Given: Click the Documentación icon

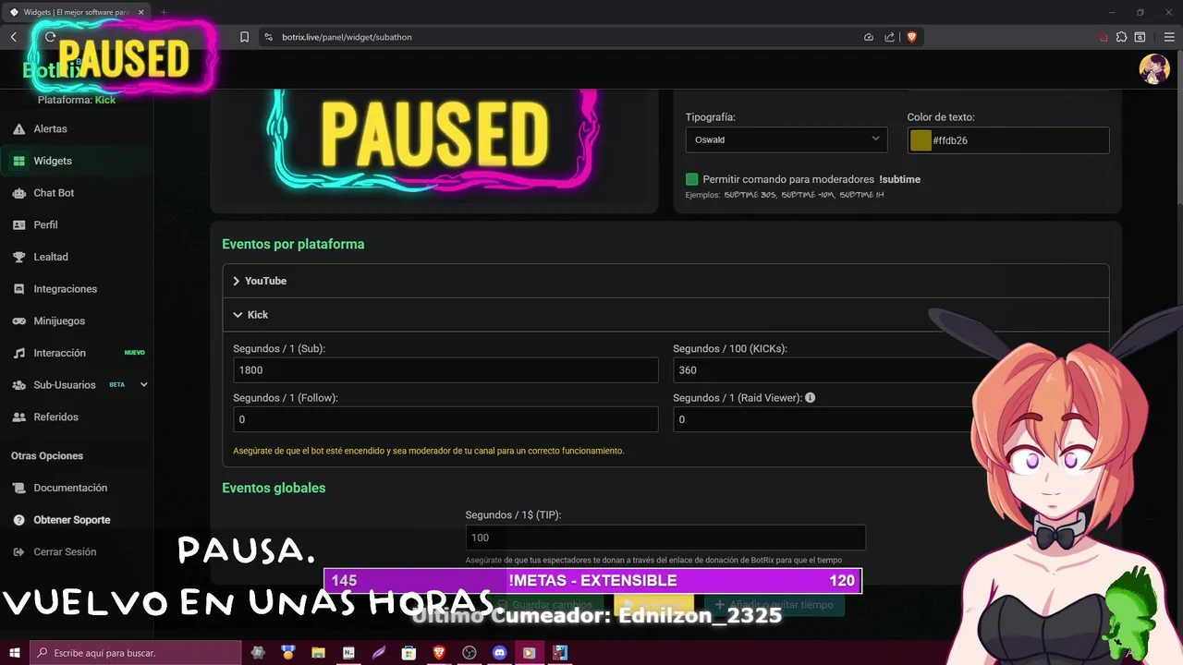Looking at the screenshot, I should pyautogui.click(x=18, y=488).
